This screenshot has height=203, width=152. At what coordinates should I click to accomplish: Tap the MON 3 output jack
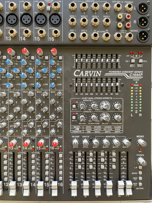(96, 22)
